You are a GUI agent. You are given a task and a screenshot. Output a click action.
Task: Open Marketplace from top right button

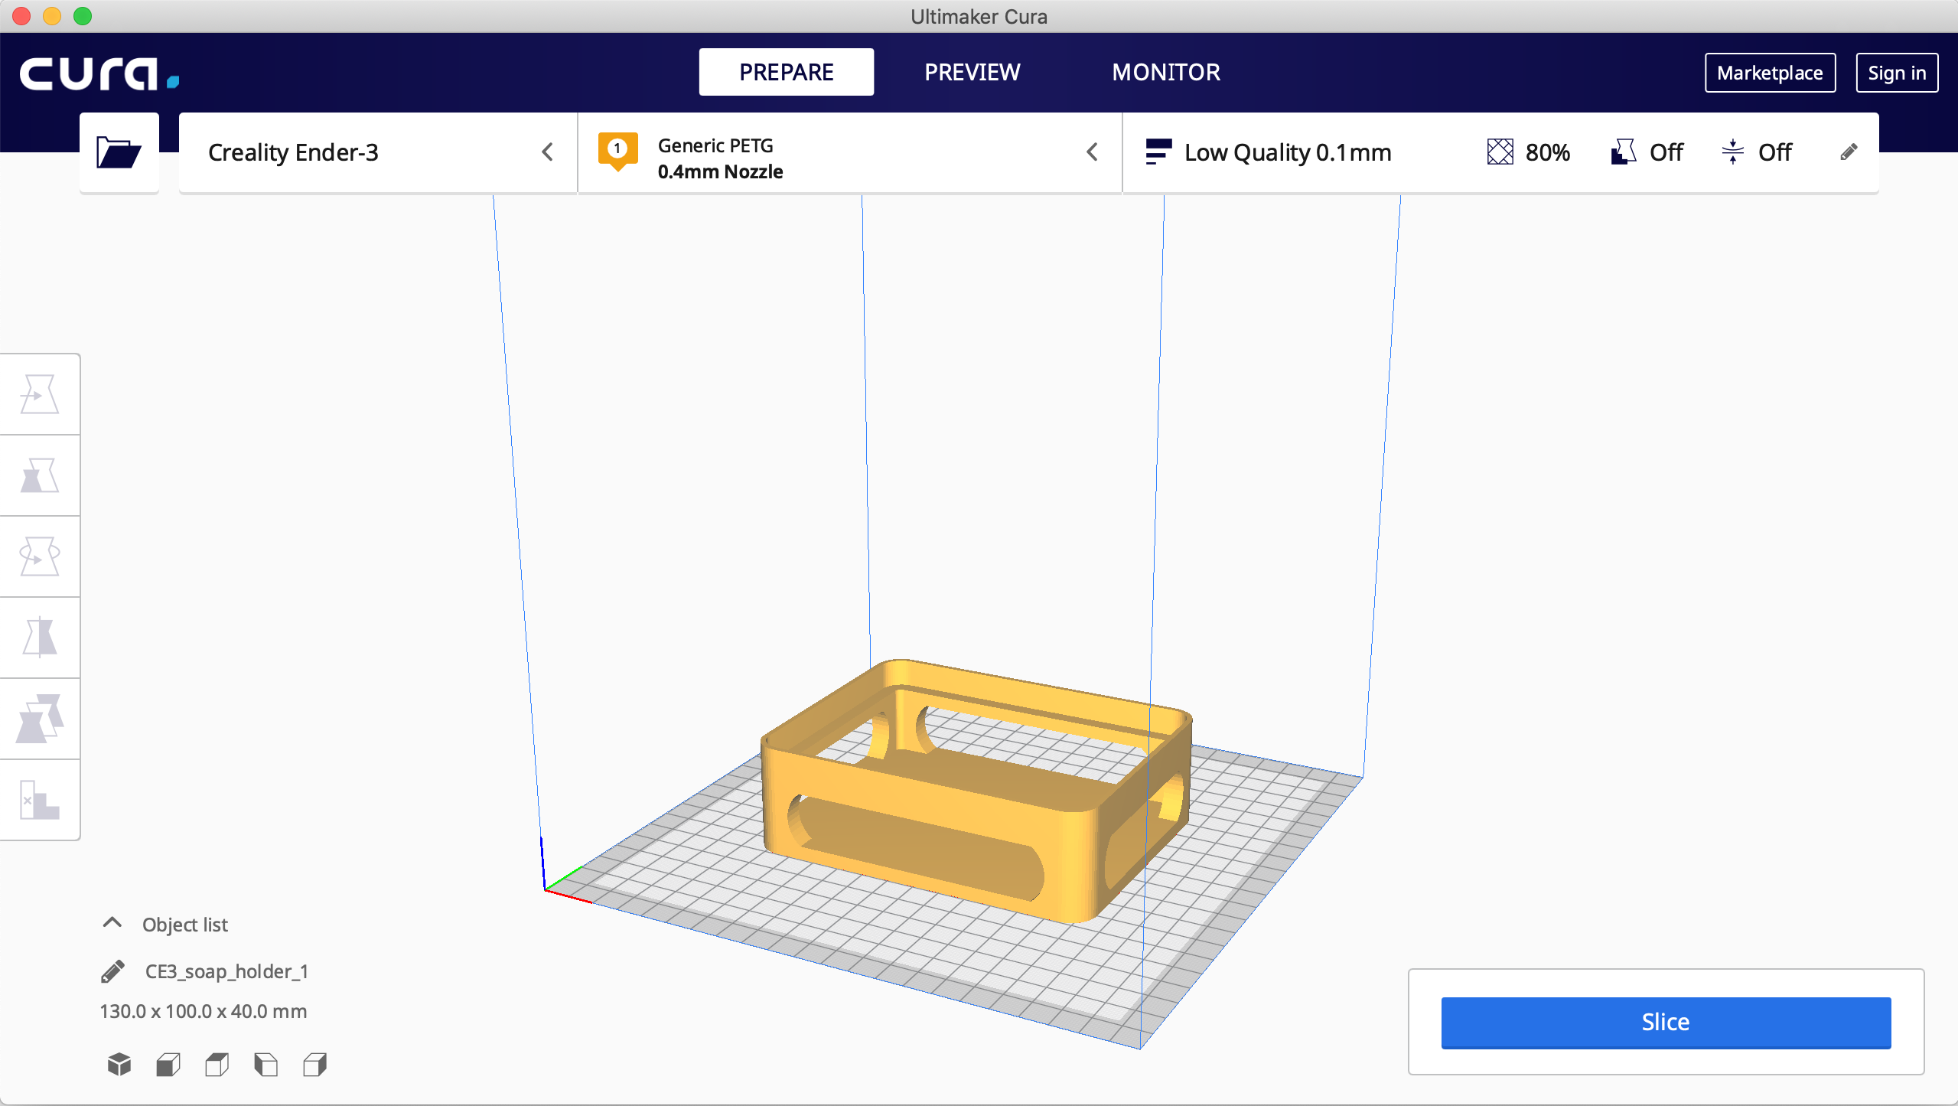click(1768, 71)
